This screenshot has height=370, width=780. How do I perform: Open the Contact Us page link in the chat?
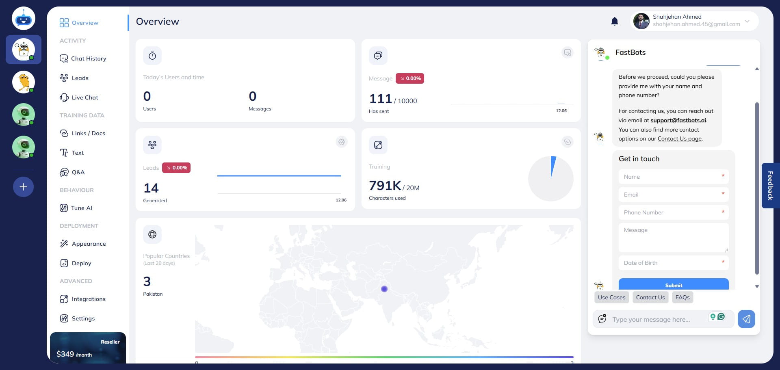679,138
